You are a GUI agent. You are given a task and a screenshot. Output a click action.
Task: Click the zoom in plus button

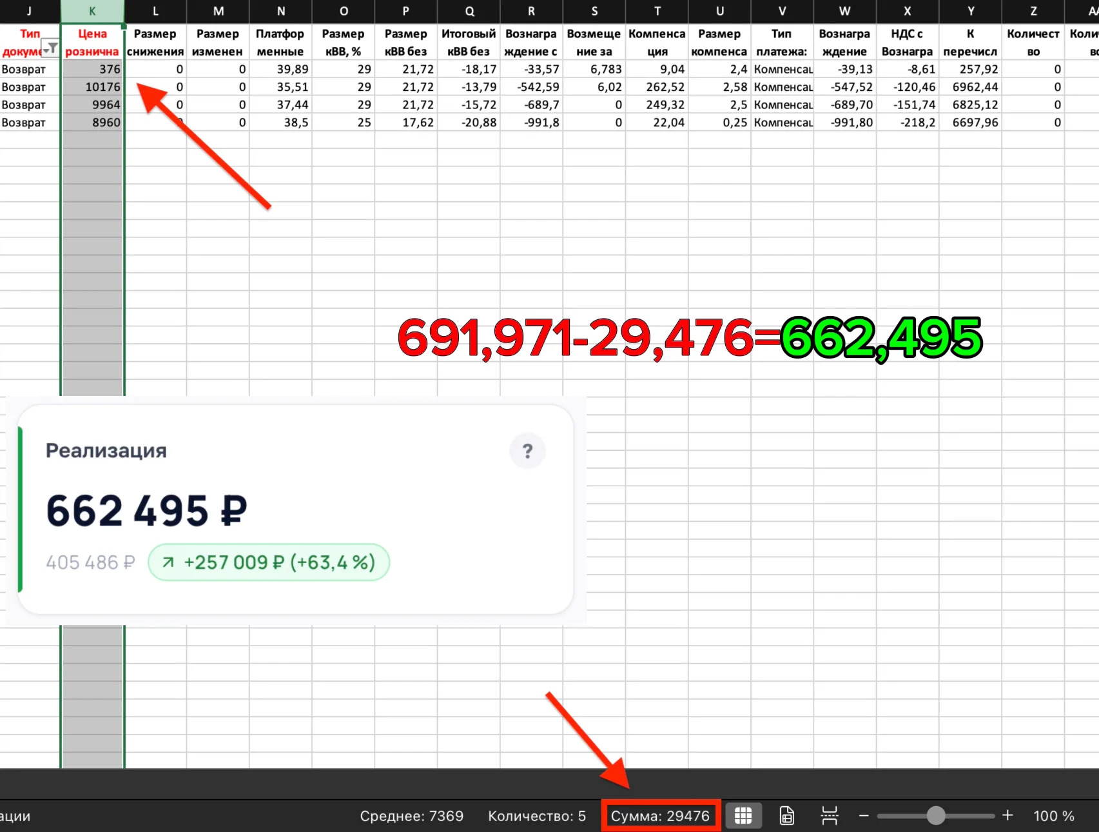tap(1007, 816)
